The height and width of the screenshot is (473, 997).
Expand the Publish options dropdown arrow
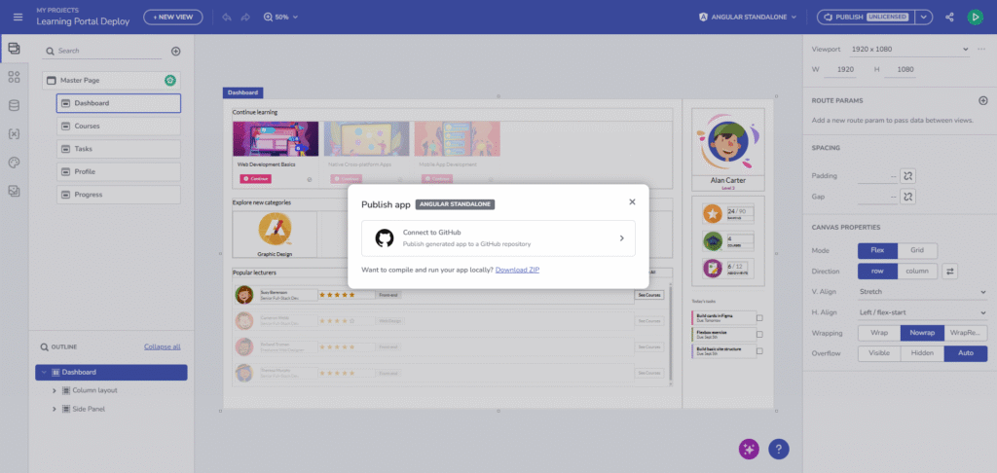923,18
